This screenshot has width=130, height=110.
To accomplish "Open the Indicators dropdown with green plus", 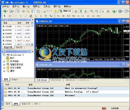I will [114, 11].
